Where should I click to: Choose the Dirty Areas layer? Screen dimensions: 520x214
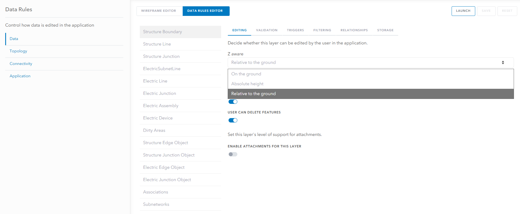(x=154, y=130)
